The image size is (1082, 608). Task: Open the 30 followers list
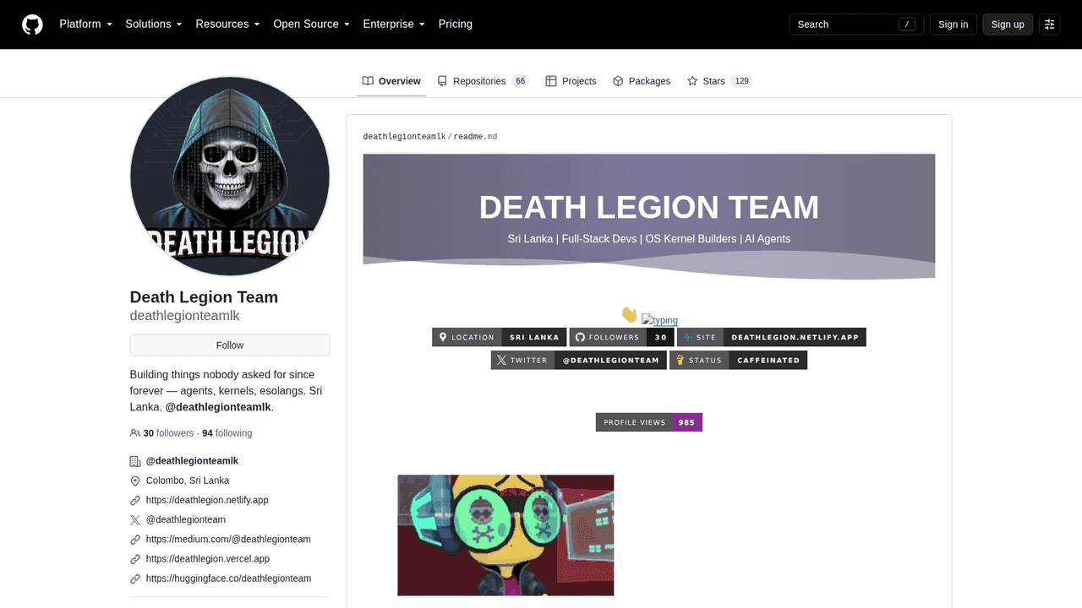pos(169,433)
